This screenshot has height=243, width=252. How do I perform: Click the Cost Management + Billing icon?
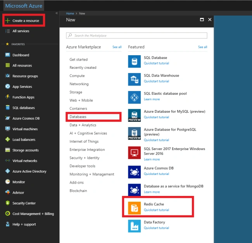[7, 213]
